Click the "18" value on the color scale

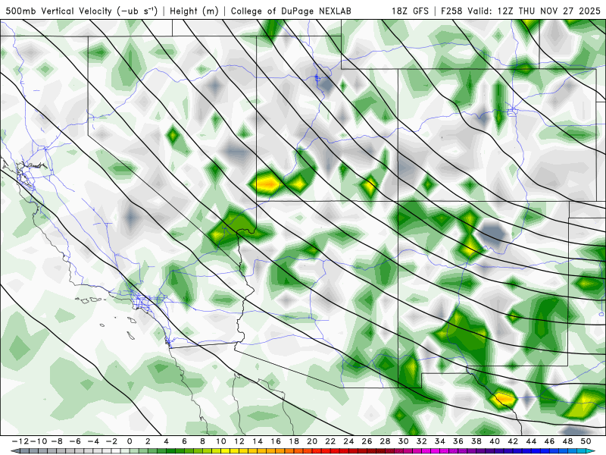(x=294, y=441)
